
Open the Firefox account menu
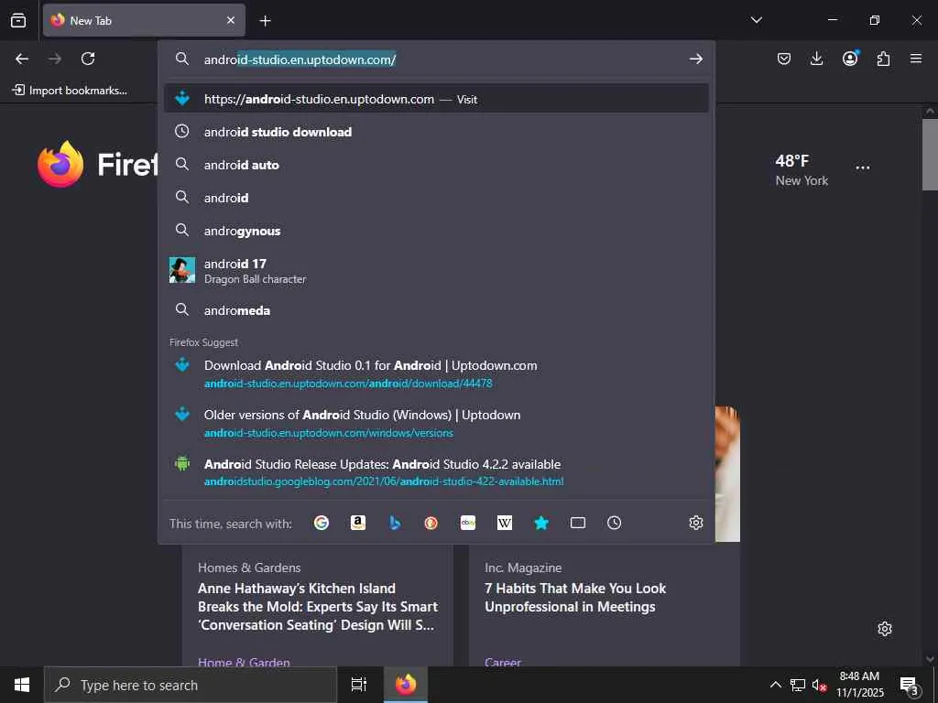coord(850,58)
